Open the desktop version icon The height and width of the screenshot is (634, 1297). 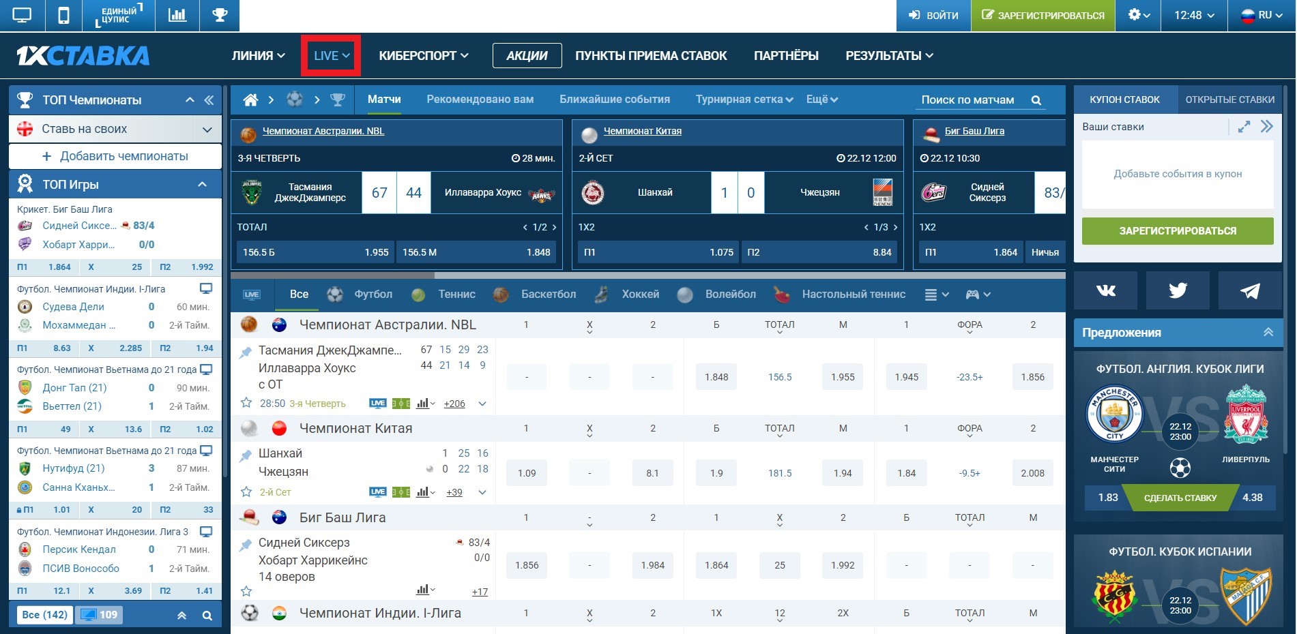pyautogui.click(x=22, y=15)
